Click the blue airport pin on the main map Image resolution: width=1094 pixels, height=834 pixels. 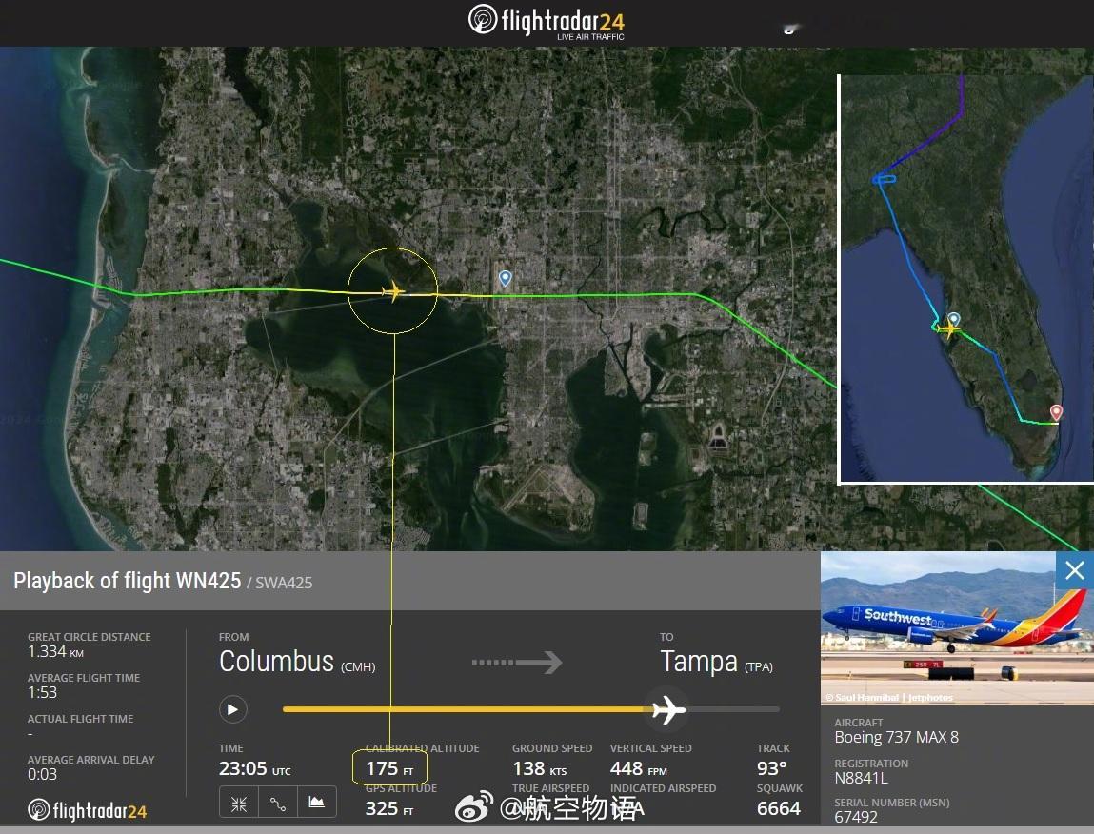pyautogui.click(x=506, y=278)
